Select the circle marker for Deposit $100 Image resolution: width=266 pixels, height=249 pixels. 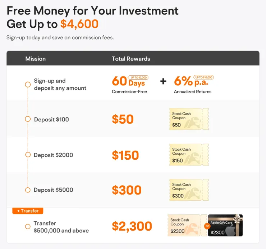28,119
